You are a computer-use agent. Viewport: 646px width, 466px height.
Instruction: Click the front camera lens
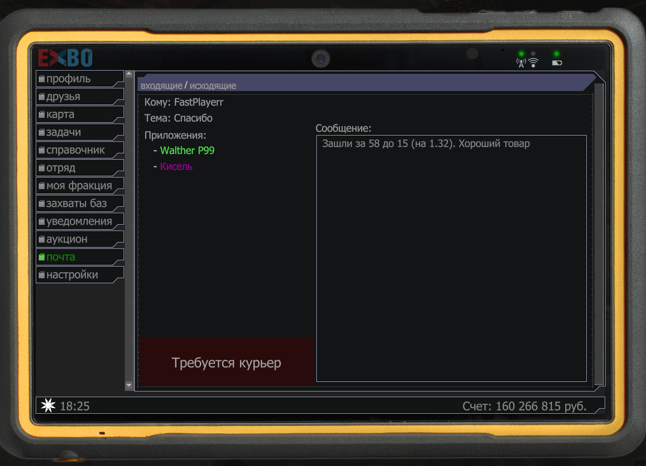pos(321,59)
